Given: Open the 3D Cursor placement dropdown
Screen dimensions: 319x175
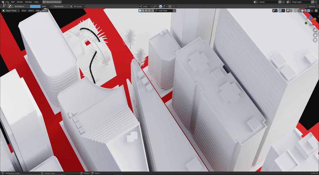Looking at the screenshot, I should (x=78, y=6).
